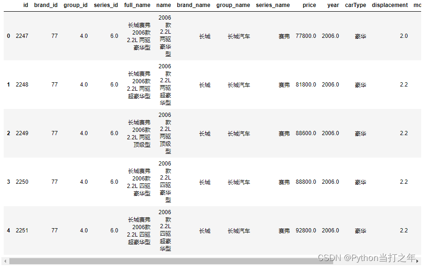This screenshot has width=423, height=267.
Task: Click brand_name 长城 in row 2247
Action: 205,36
